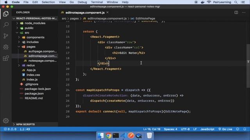The width and height of the screenshot is (250, 140).
Task: Open the Search view in activity bar
Action: (x=6, y=24)
